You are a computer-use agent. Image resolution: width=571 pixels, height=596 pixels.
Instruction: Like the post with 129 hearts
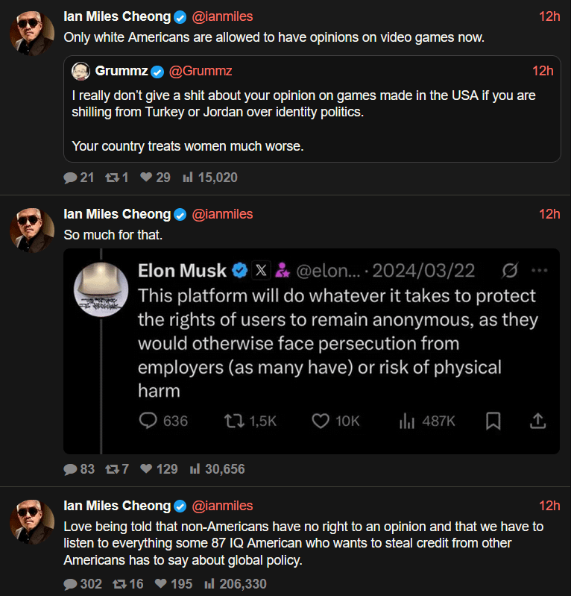(146, 469)
